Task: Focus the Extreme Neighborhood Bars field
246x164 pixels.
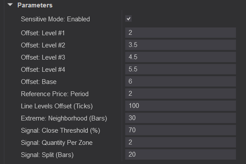Action: [180, 118]
